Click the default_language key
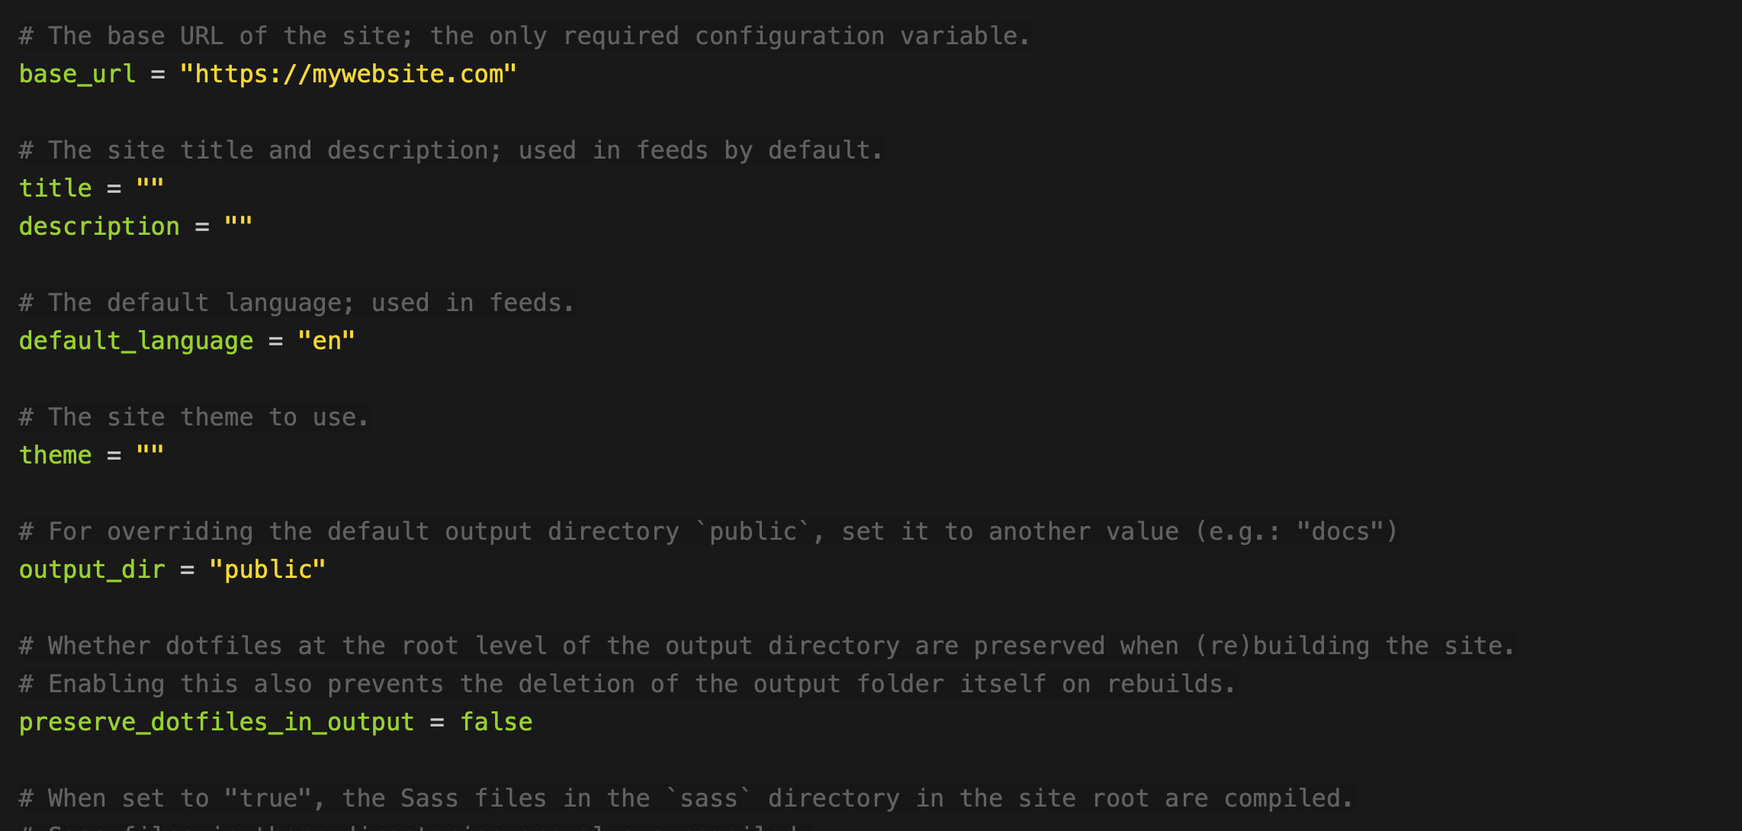The image size is (1742, 831). click(136, 341)
